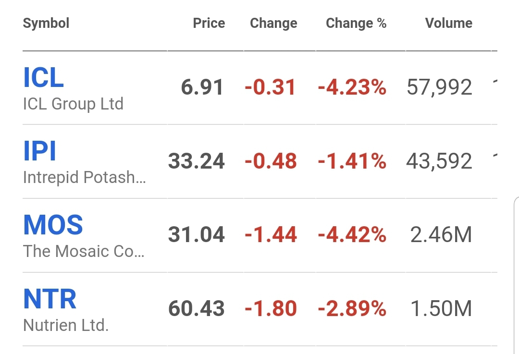Sort the table by Symbol column
Screen dimensions: 519x354
point(46,23)
